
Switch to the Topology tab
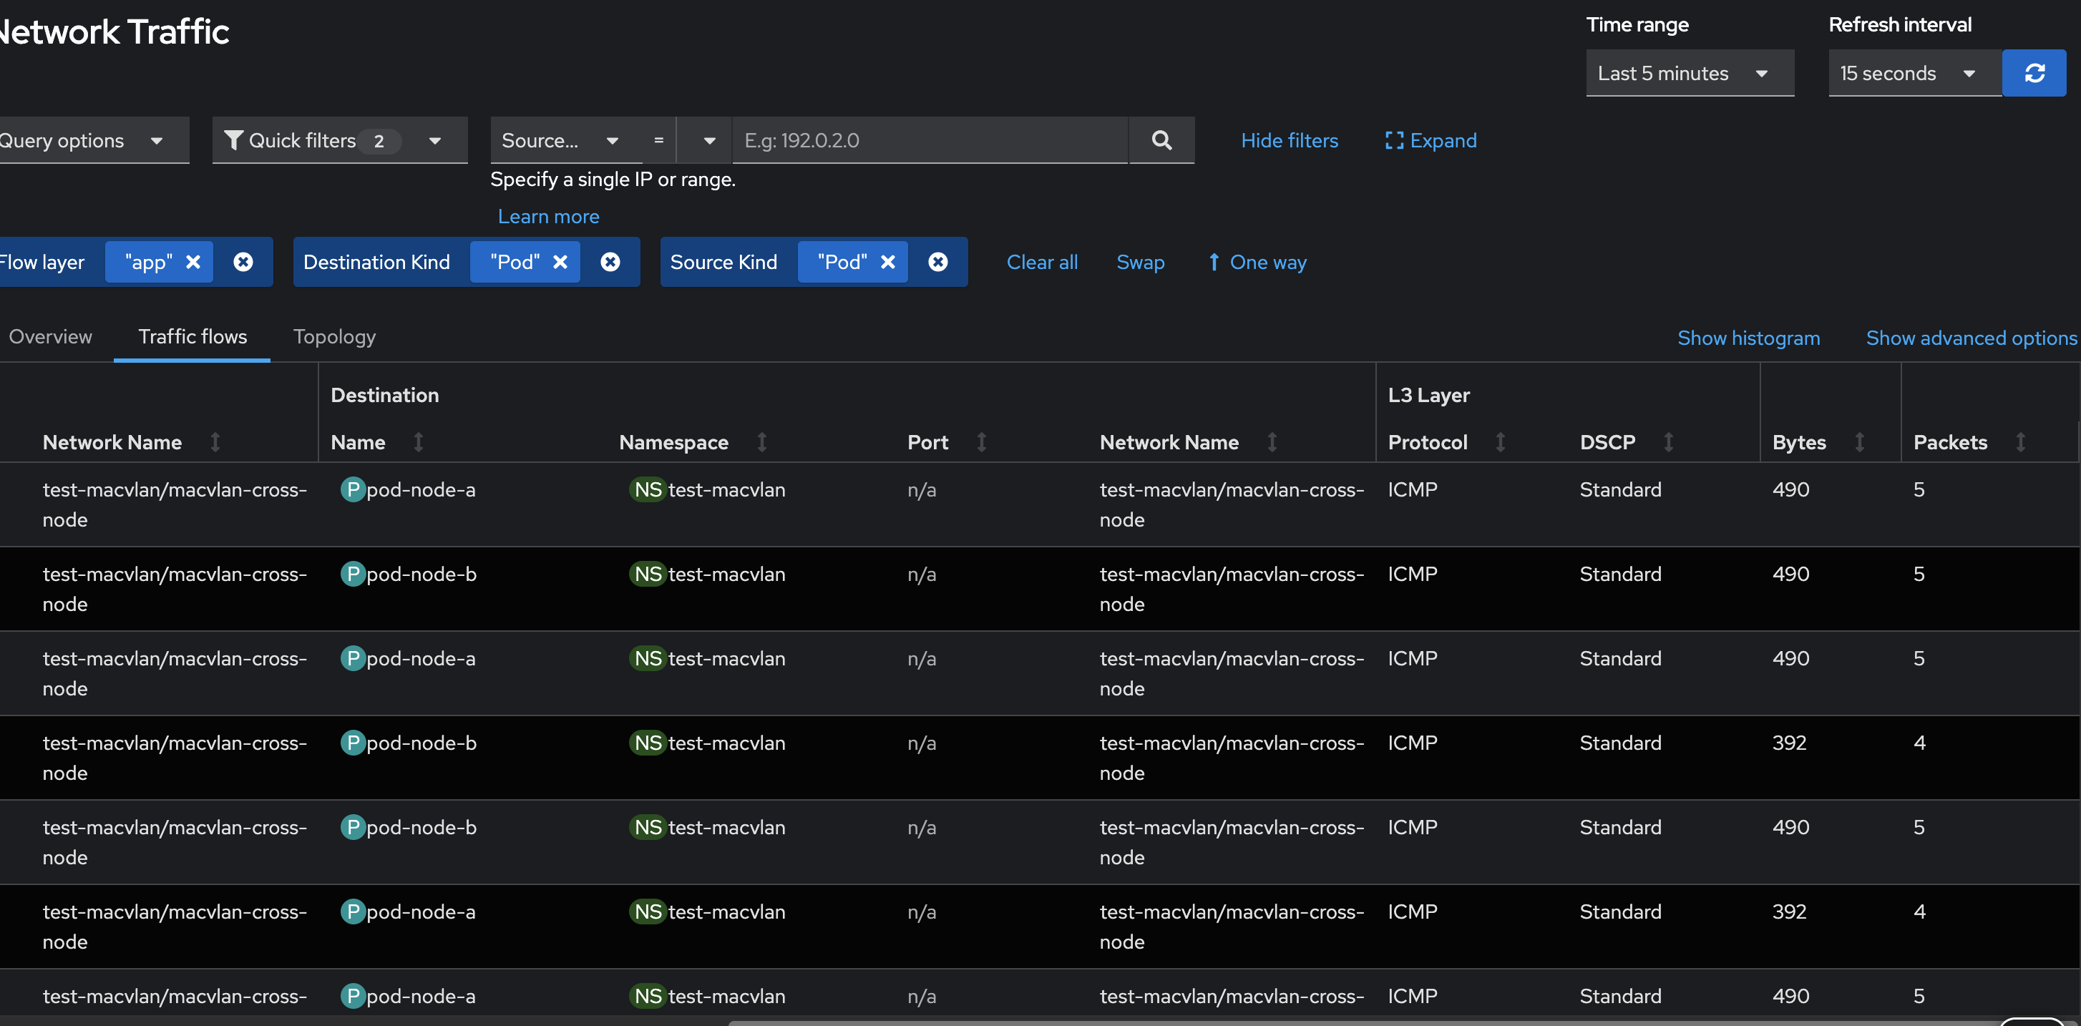333,336
